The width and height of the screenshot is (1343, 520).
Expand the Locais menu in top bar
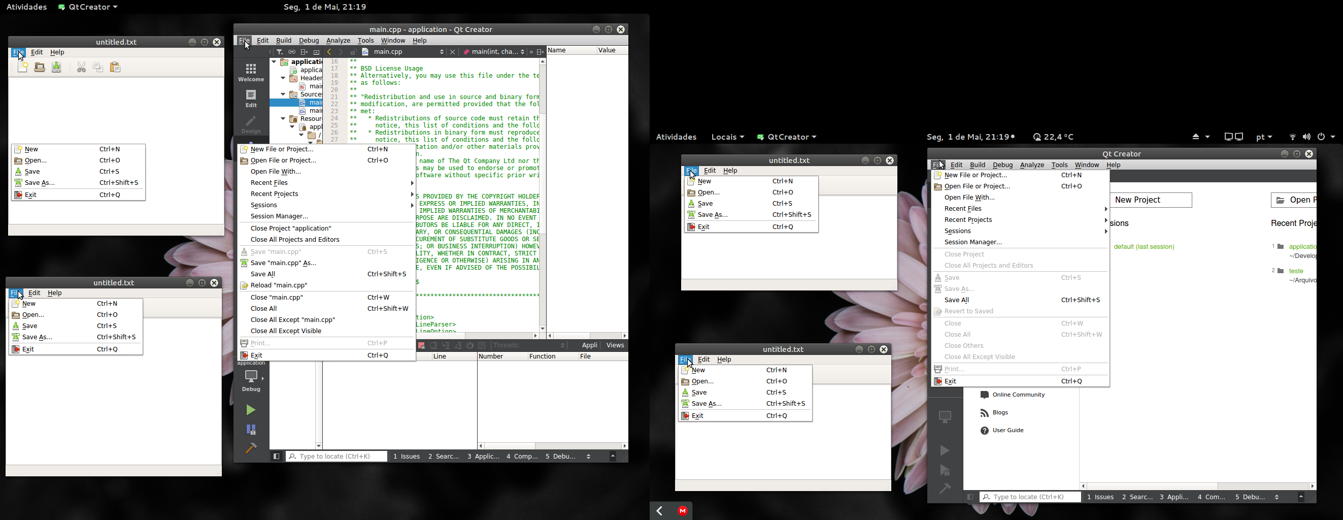727,137
